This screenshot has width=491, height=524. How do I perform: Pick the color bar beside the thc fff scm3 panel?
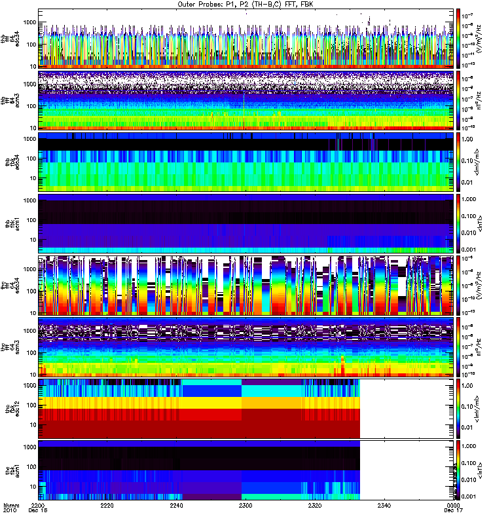[458, 347]
